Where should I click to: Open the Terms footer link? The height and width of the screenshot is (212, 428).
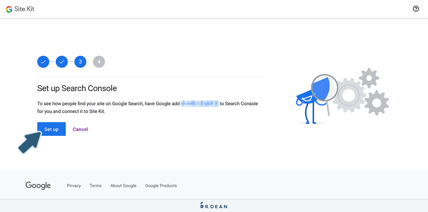click(95, 185)
